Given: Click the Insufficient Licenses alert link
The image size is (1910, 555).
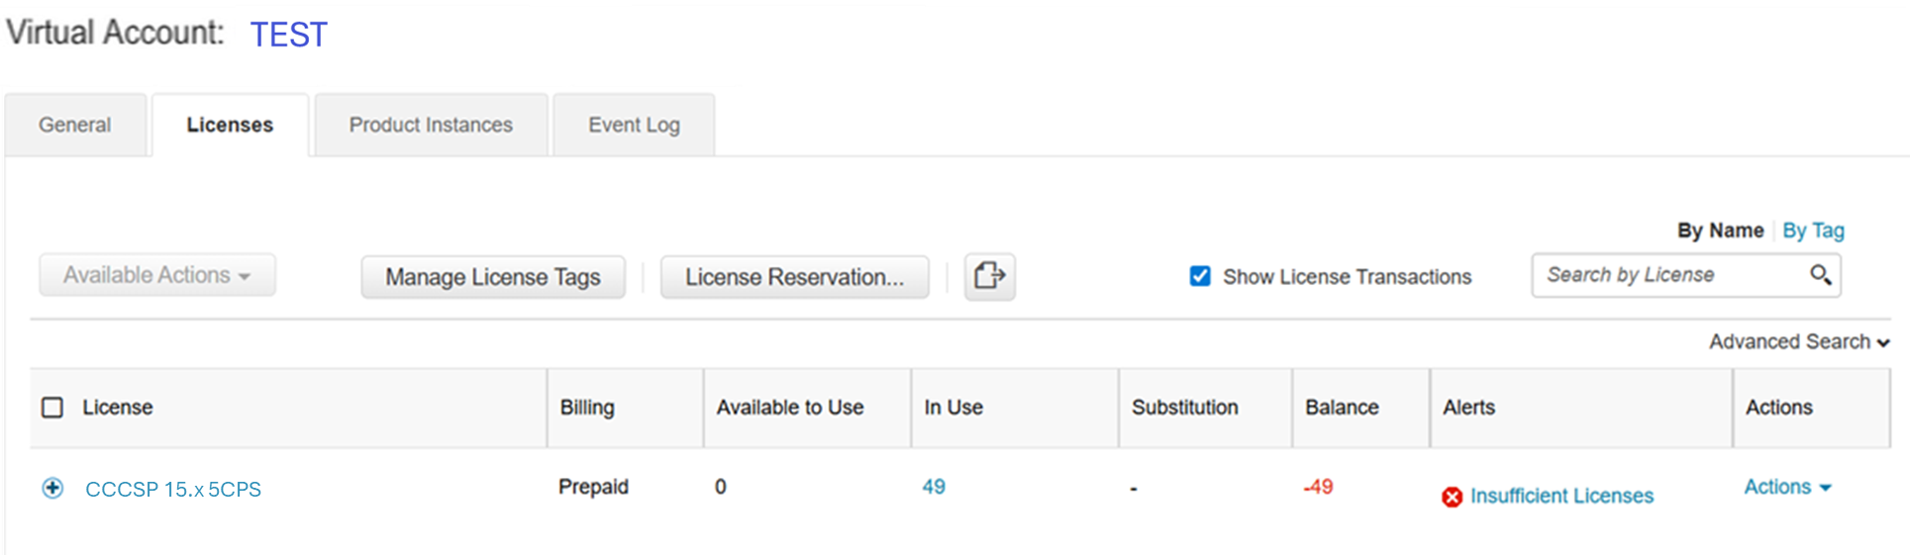Looking at the screenshot, I should point(1561,496).
